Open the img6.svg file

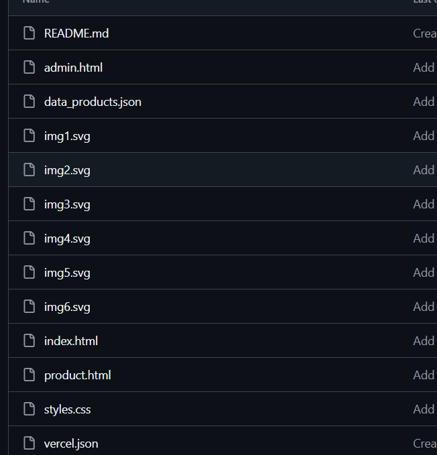67,306
